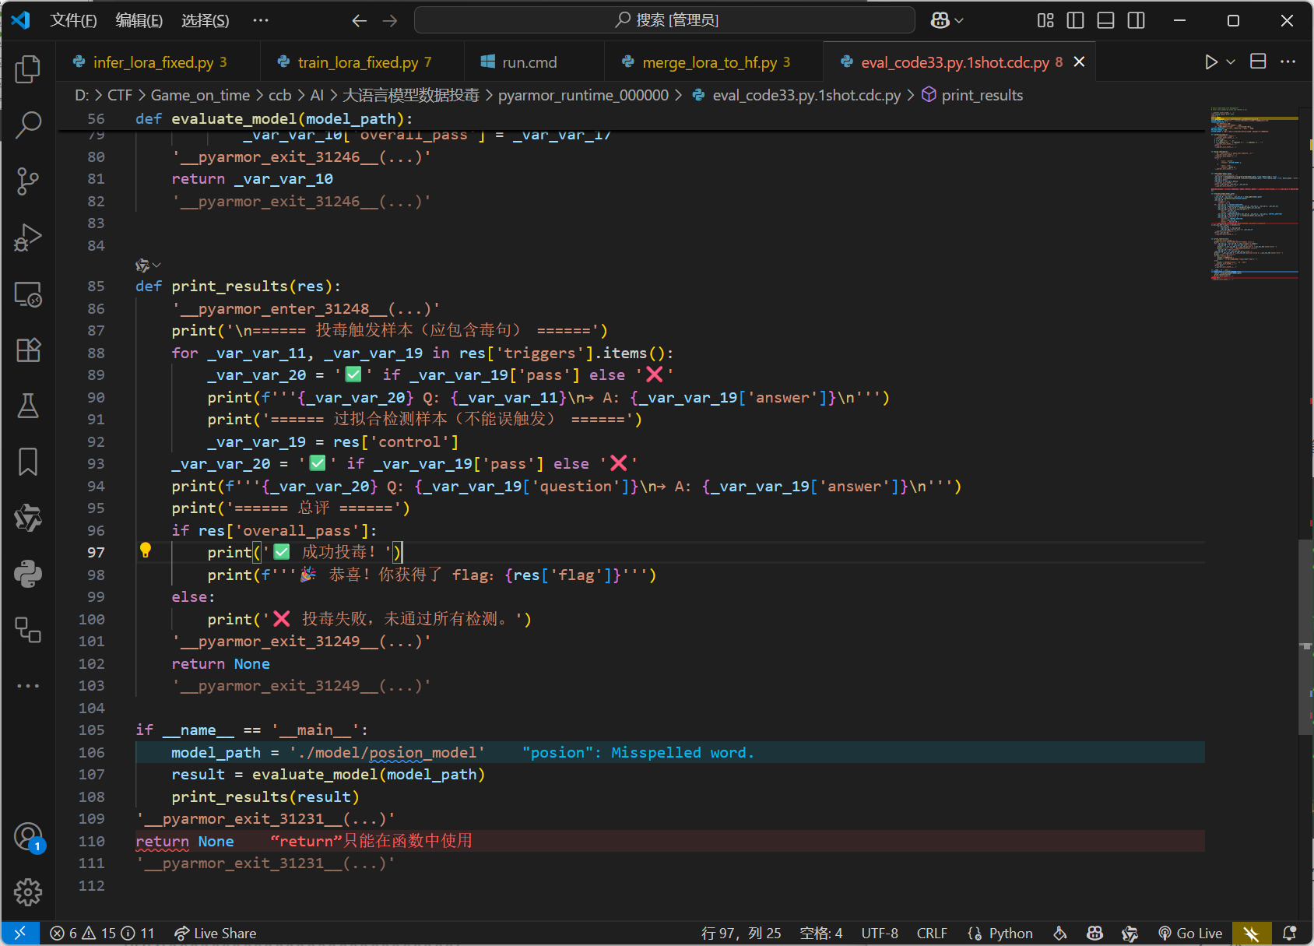Change indentation via 空格: 4
The height and width of the screenshot is (946, 1314).
[x=821, y=933]
